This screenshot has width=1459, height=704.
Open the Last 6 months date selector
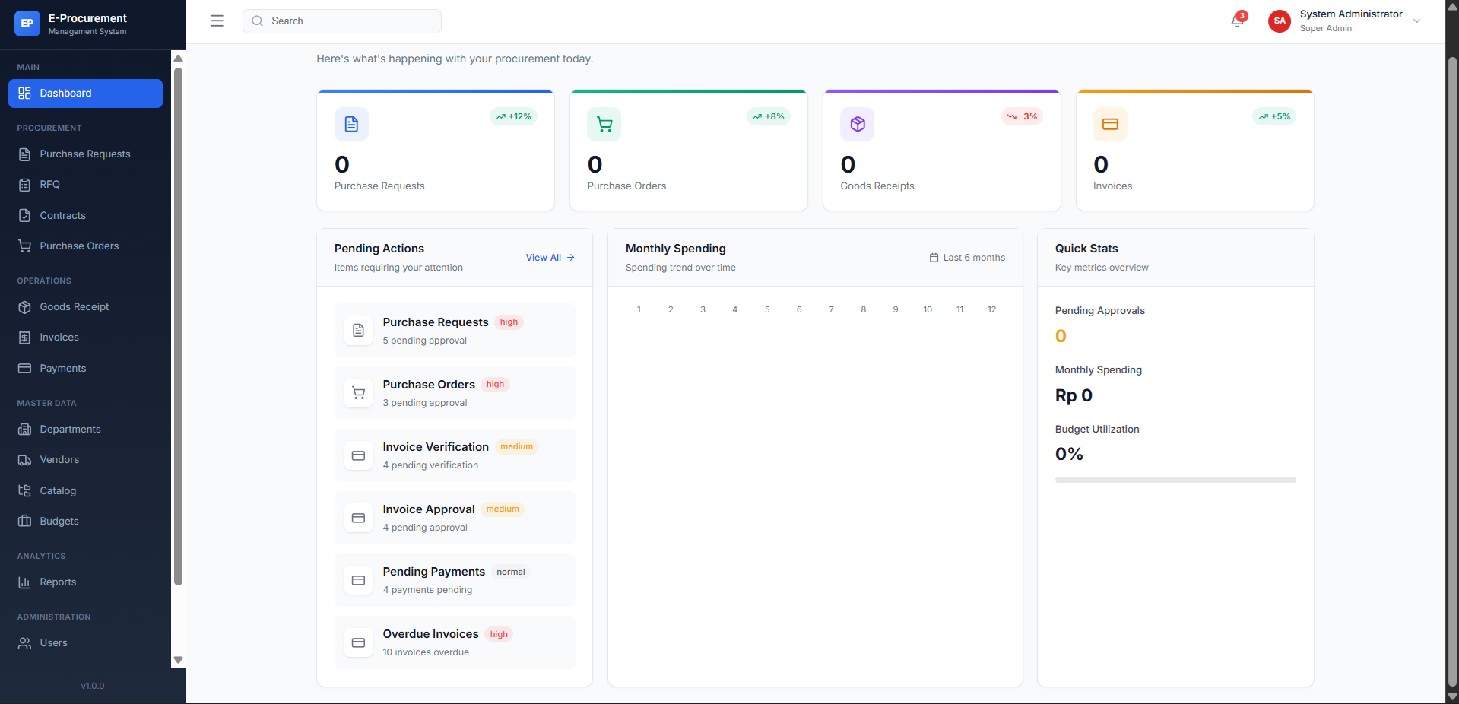[x=966, y=257]
